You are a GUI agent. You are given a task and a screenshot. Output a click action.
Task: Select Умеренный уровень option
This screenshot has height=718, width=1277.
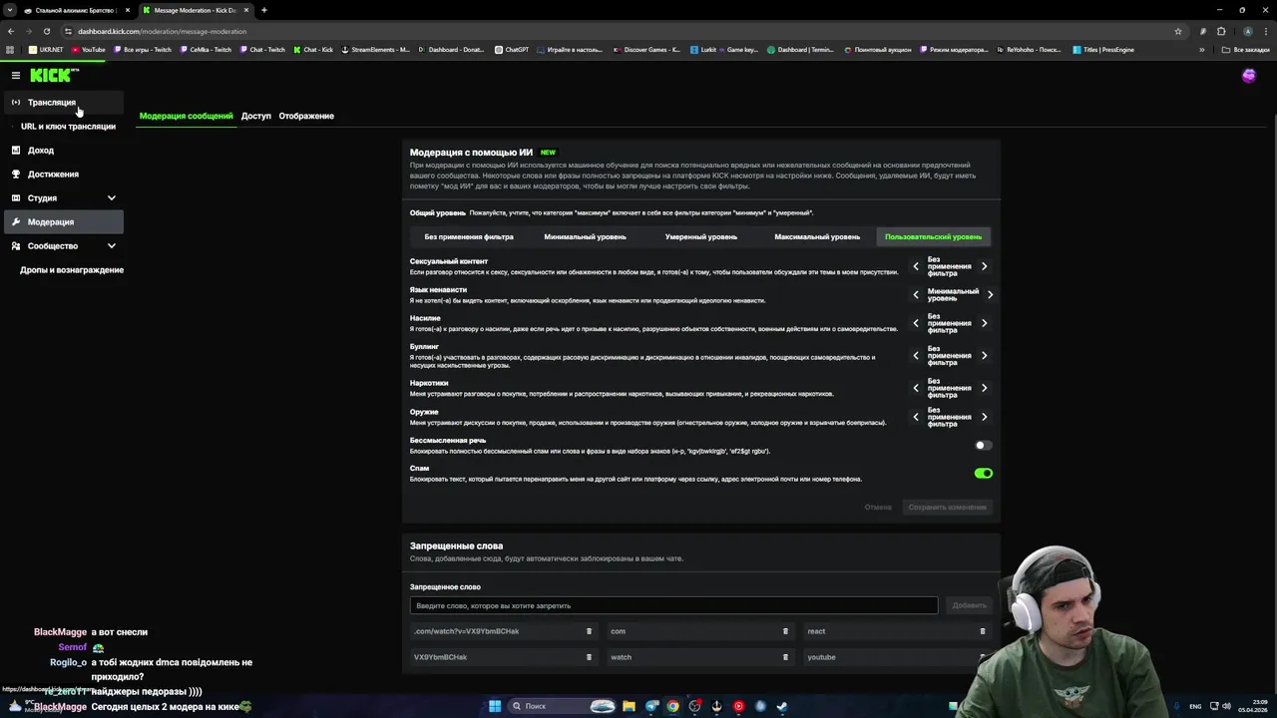[701, 237]
